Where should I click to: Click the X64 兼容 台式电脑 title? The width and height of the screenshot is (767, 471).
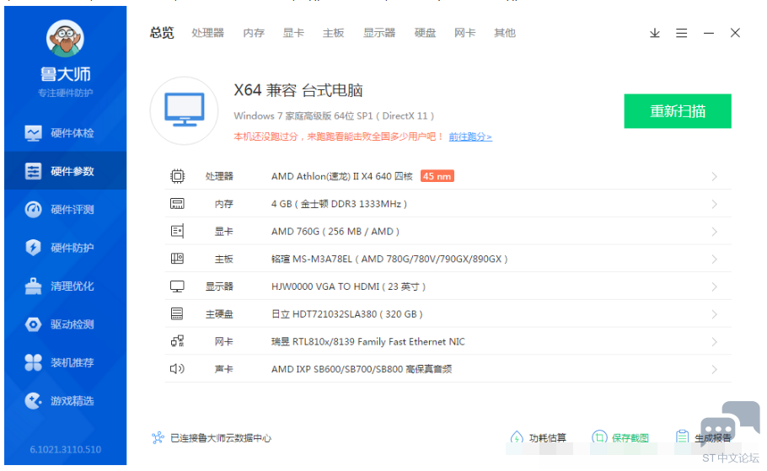[298, 90]
